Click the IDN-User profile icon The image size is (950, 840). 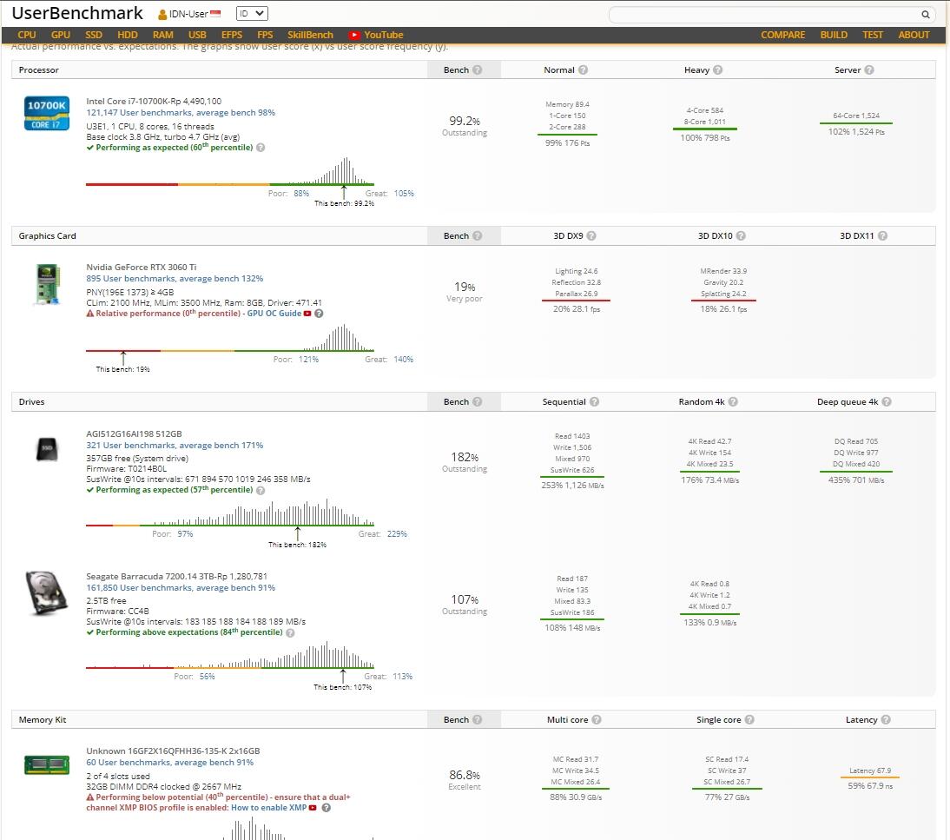coord(162,15)
